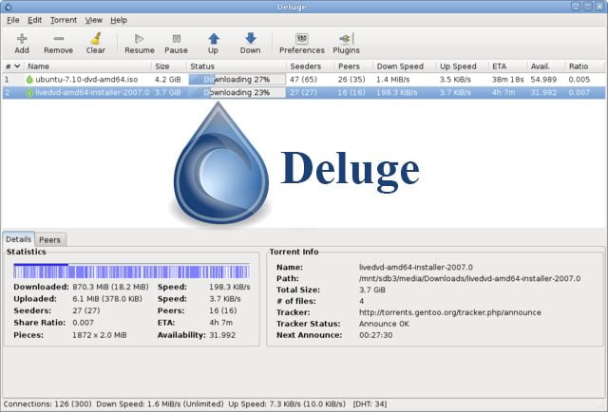
Task: Click the 0.005 ratio cell
Action: coord(579,80)
